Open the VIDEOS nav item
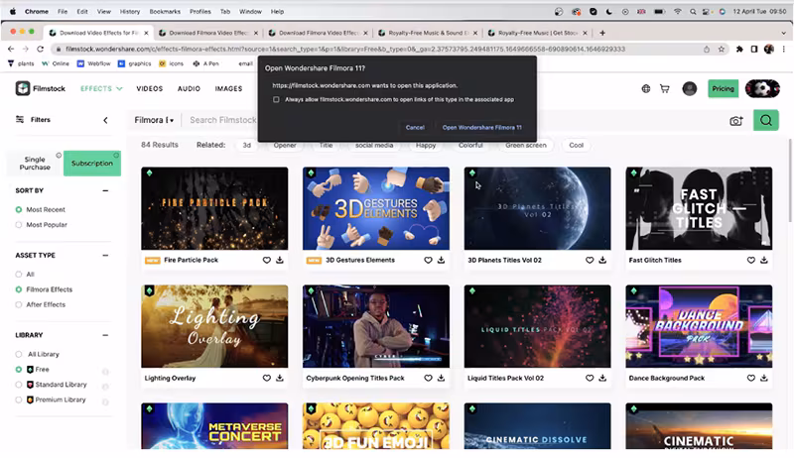Image resolution: width=794 pixels, height=458 pixels. click(x=150, y=88)
